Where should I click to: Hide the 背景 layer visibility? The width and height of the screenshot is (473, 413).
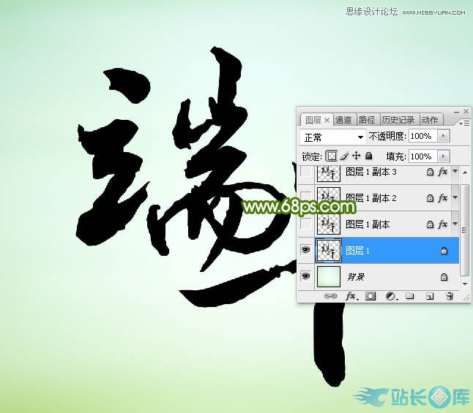point(305,276)
